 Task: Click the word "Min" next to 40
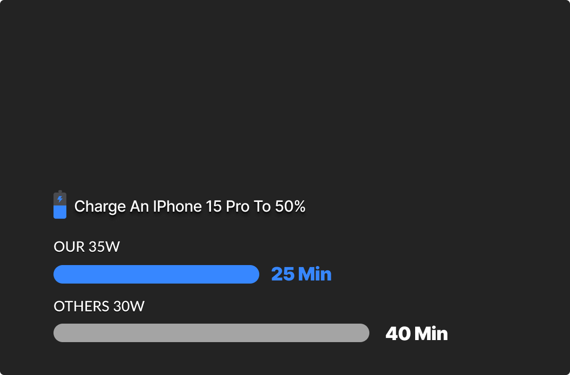click(x=431, y=334)
